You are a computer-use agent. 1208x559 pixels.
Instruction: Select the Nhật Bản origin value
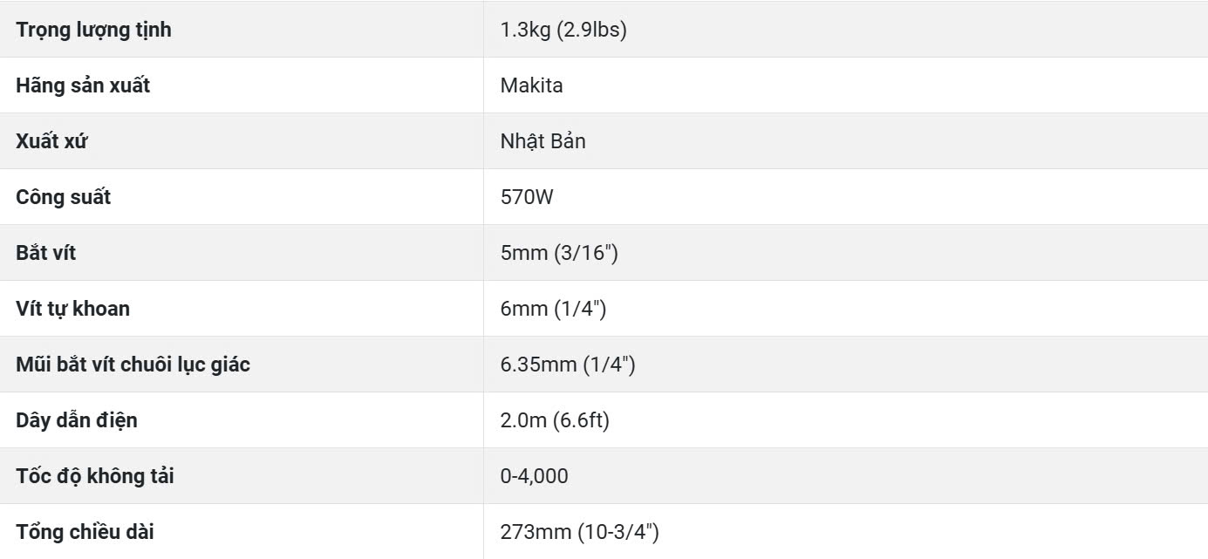[x=543, y=141]
